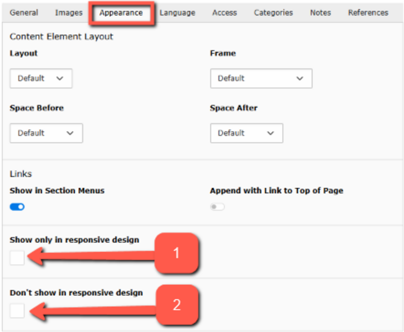Open the Space Before dropdown
Screen dimensions: 404x332
coord(46,133)
